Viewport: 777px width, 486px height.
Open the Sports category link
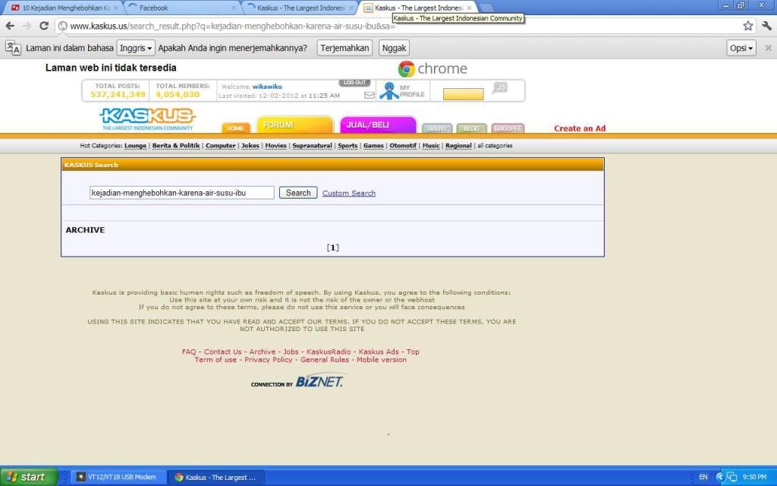pos(348,146)
